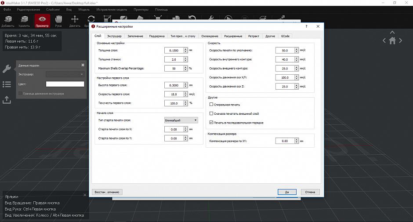
Task: Click the undo arrow in main toolbar
Action: [192, 18]
